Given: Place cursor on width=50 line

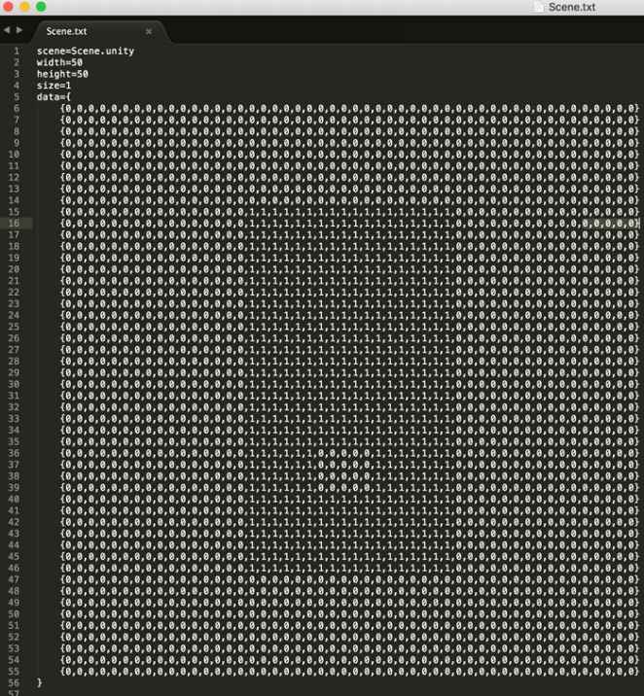Looking at the screenshot, I should [x=59, y=62].
